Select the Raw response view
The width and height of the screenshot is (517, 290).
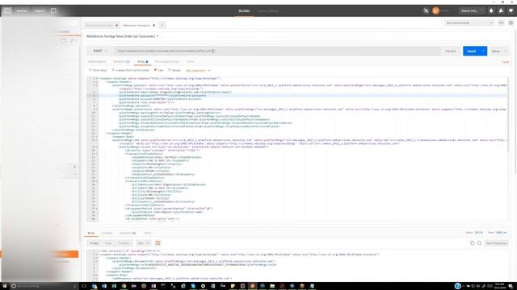coord(108,243)
